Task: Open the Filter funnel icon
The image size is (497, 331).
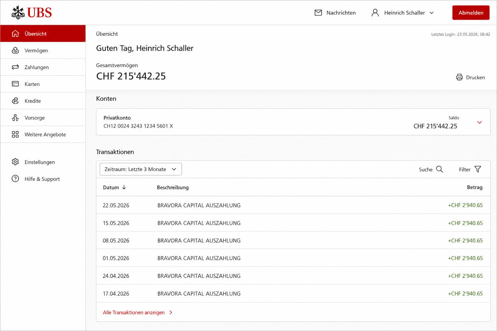Action: (x=478, y=169)
